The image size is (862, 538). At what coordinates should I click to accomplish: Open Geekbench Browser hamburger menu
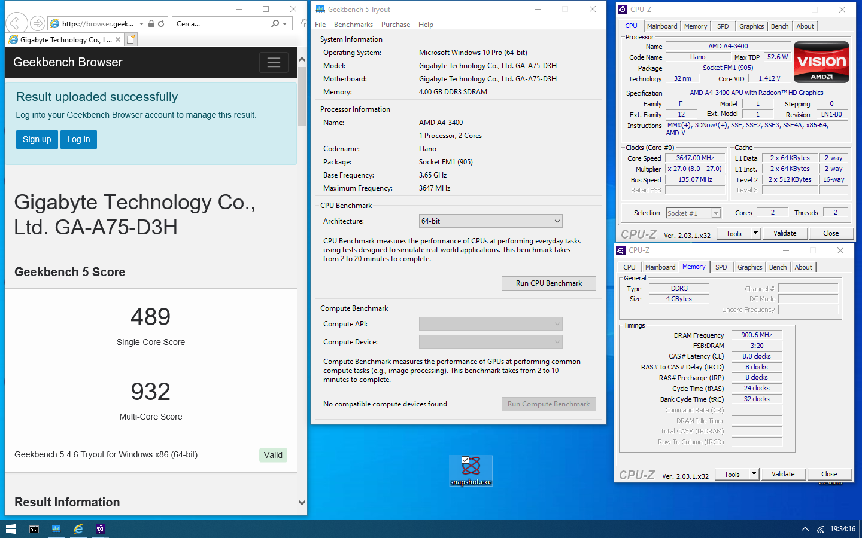[x=274, y=62]
